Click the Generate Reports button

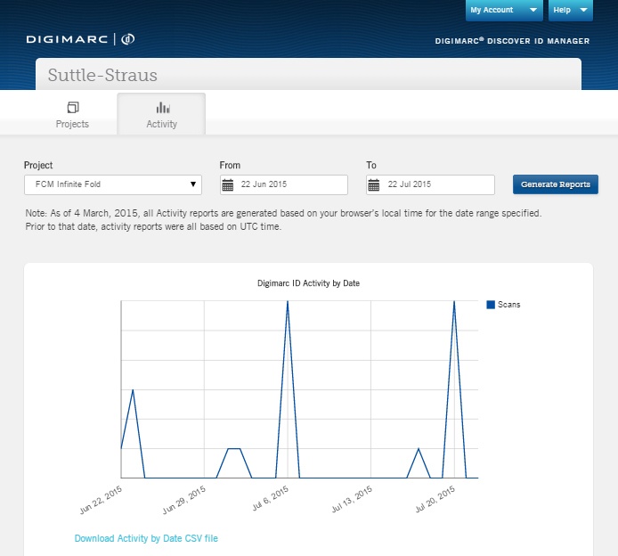(555, 184)
